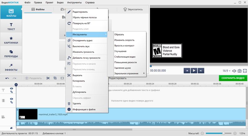This screenshot has width=248, height=136.
Task: Open the ФАЙЛЫ sidebar section
Action: click(x=11, y=14)
